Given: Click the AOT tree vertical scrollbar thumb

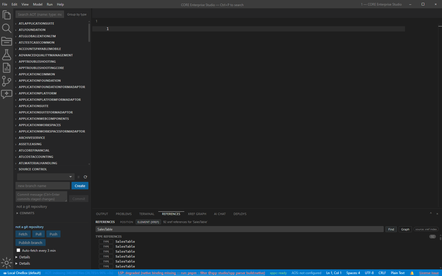Looking at the screenshot, I should tap(89, 33).
